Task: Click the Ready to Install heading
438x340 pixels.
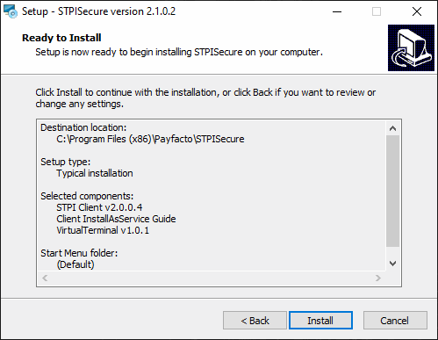Action: pos(61,38)
